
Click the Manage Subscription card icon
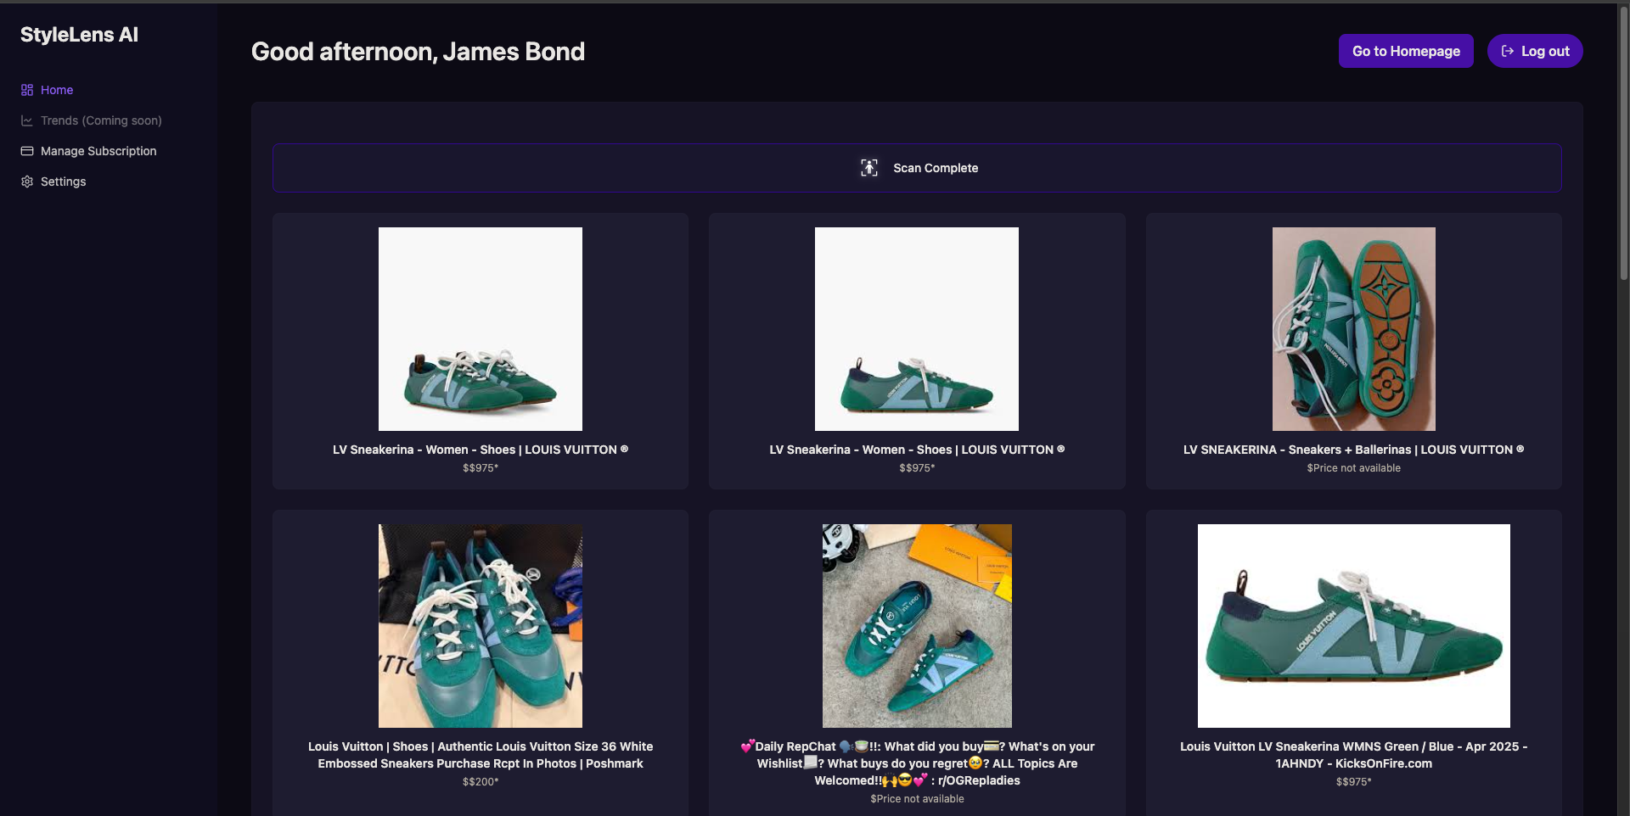click(27, 151)
